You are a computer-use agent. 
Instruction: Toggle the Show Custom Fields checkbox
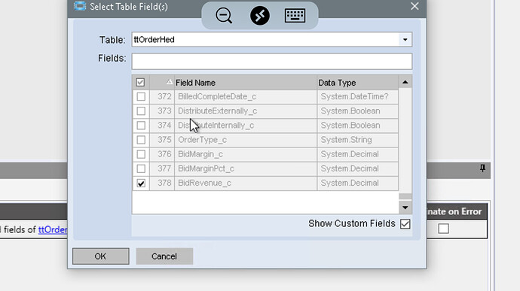click(405, 224)
